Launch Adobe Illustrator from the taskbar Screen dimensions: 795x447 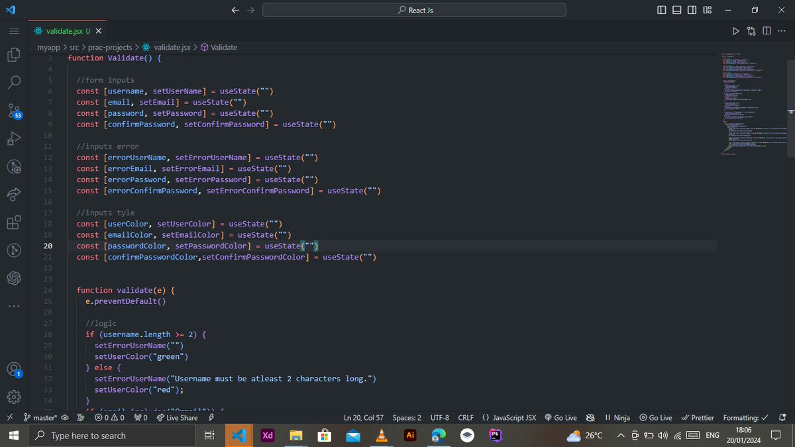409,435
